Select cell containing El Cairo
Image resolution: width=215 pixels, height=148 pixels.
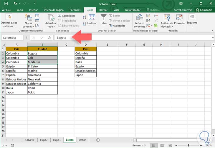42,66
